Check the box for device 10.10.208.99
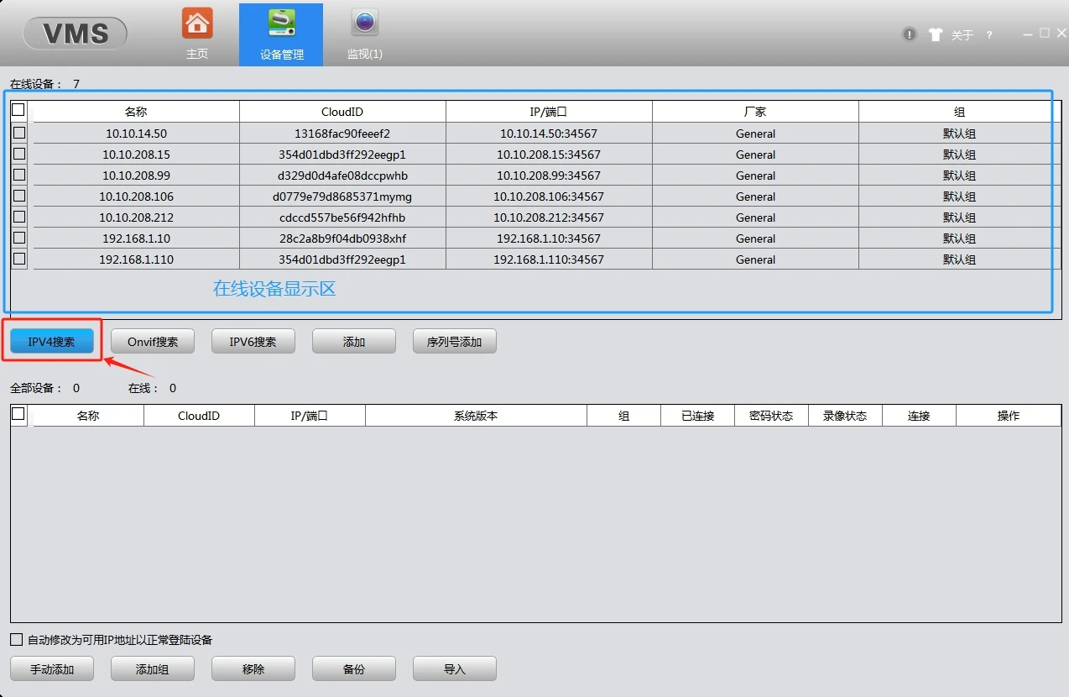1069x697 pixels. coord(19,175)
